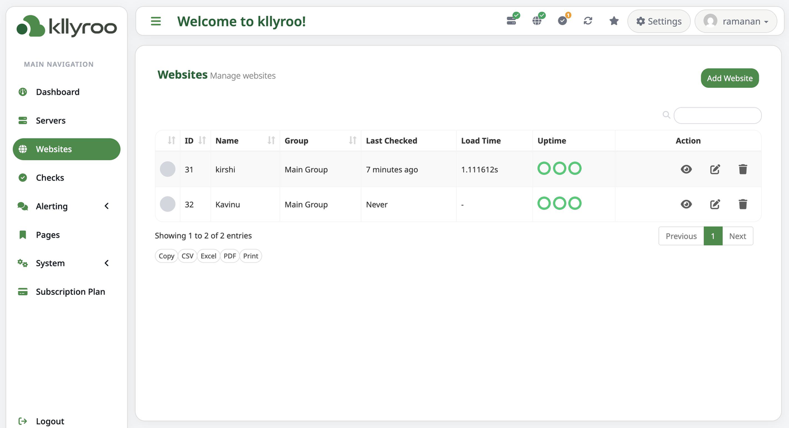Open servers status icon in header
This screenshot has width=789, height=428.
coord(512,20)
